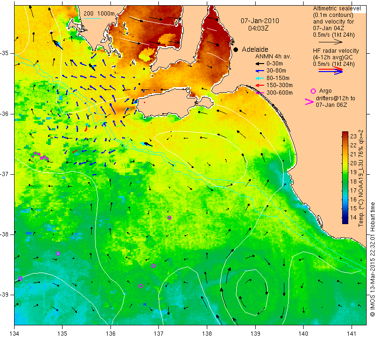
Task: Click the 137 longitude axis label
Action: click(x=159, y=333)
